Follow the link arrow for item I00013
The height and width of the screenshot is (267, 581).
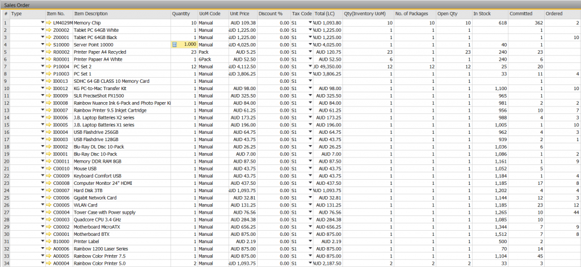49,81
